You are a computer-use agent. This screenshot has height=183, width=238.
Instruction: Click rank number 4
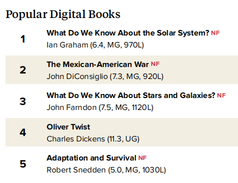click(x=23, y=132)
